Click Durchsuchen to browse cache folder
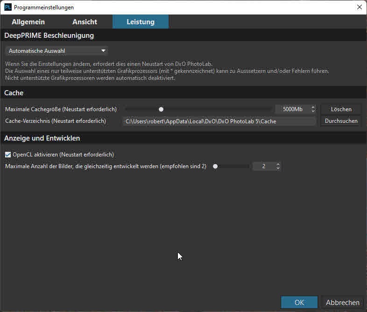Viewport: 367px width, 312px height. click(x=341, y=121)
